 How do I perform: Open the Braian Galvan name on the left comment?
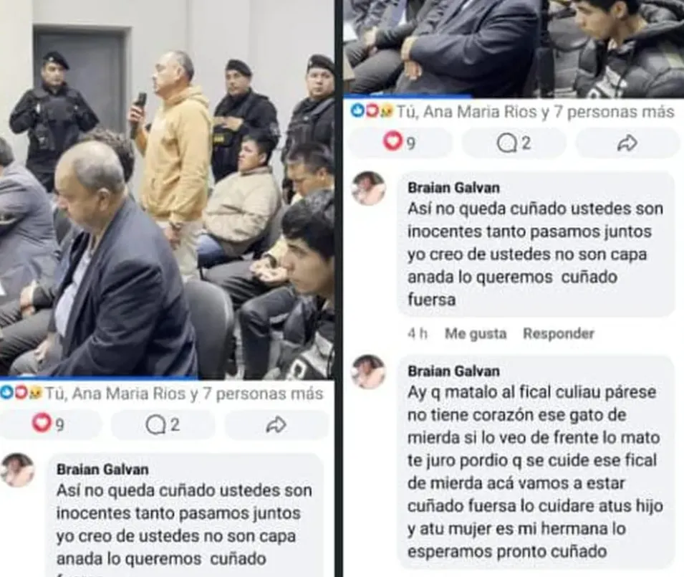tap(102, 469)
